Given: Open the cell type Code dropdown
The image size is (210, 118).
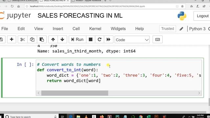Looking at the screenshot, I should (132, 40).
